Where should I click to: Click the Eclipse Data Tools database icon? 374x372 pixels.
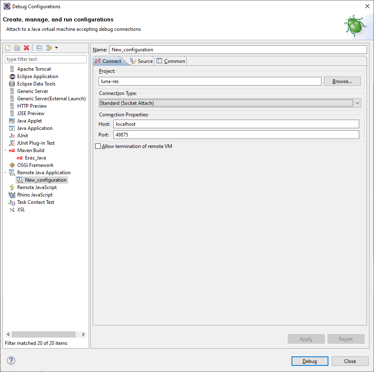12,84
